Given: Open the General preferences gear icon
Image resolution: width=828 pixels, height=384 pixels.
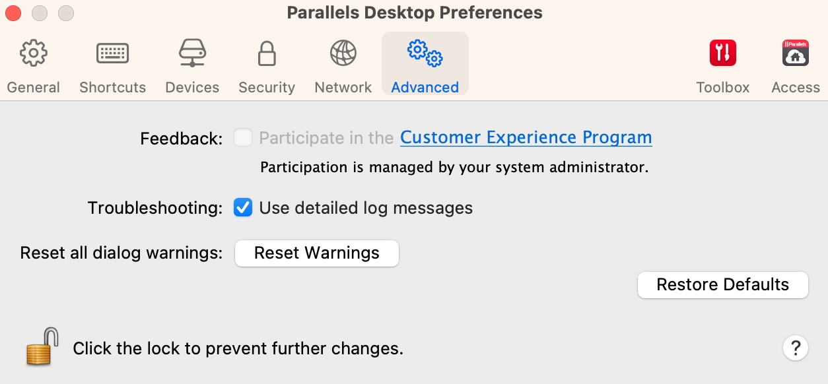Looking at the screenshot, I should tap(33, 53).
